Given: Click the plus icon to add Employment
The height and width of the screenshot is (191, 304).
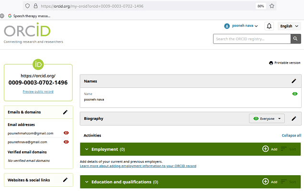Looking at the screenshot, I should coord(265,149).
